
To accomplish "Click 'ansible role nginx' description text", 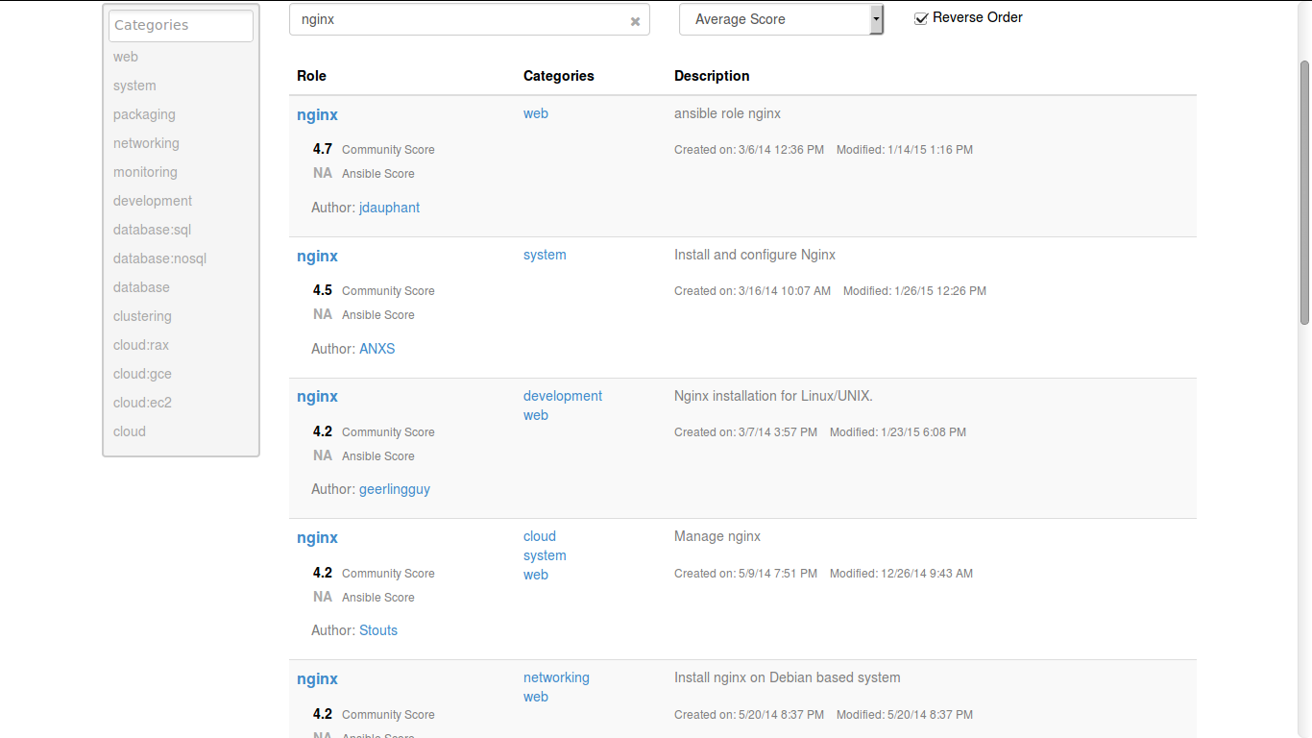I will pos(727,113).
